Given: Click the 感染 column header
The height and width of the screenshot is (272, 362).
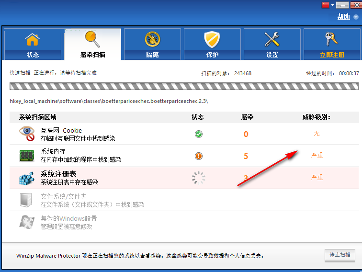Looking at the screenshot, I should pyautogui.click(x=247, y=117).
